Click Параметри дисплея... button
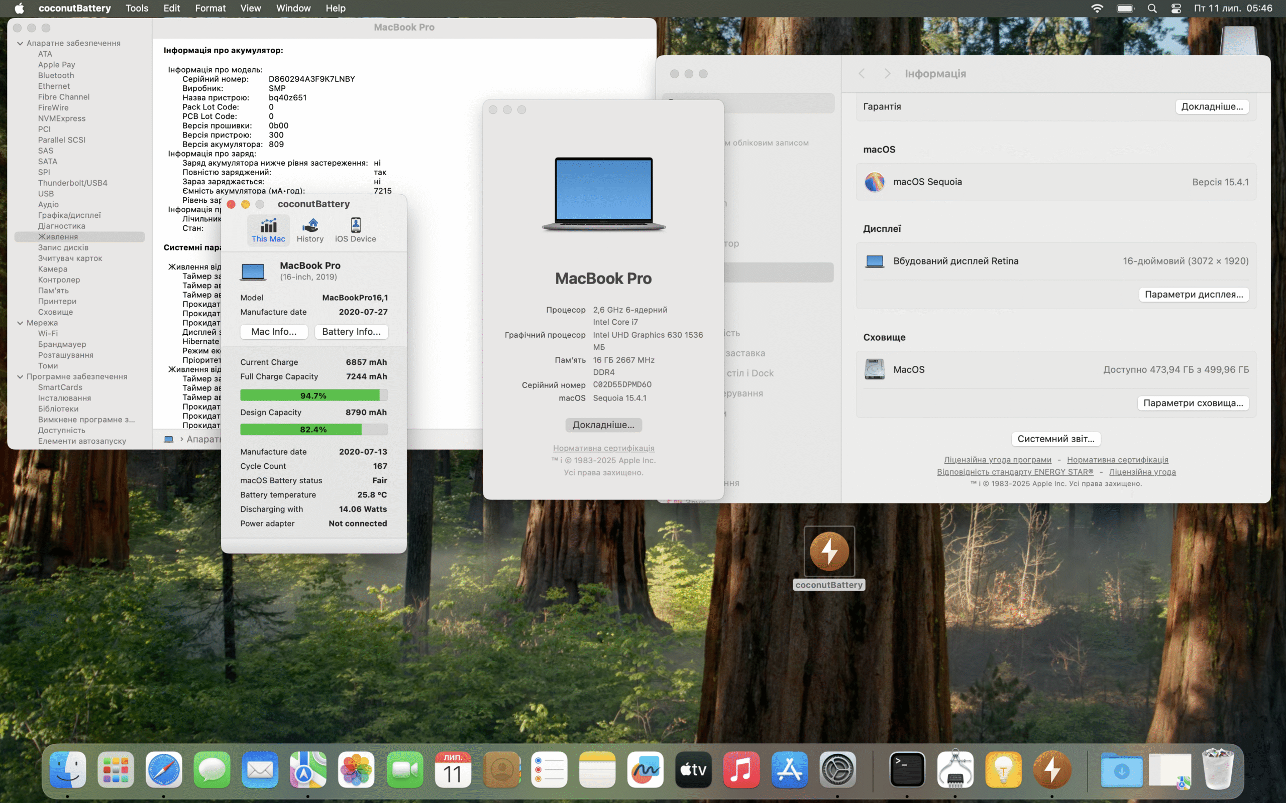 (x=1194, y=294)
